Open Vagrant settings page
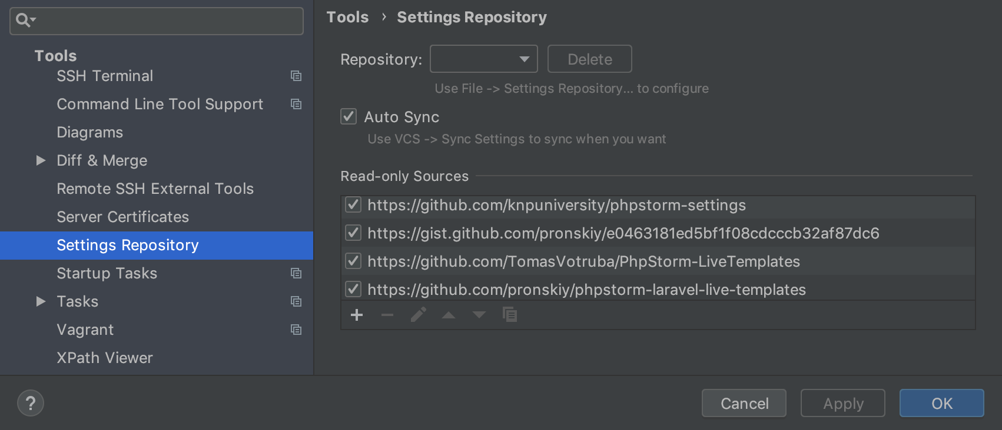Viewport: 1002px width, 430px height. (x=85, y=330)
